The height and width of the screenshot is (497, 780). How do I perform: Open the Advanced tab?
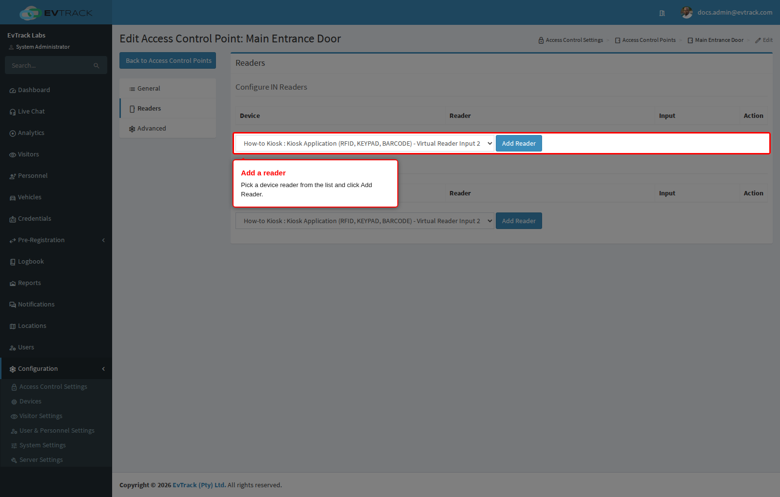168,129
